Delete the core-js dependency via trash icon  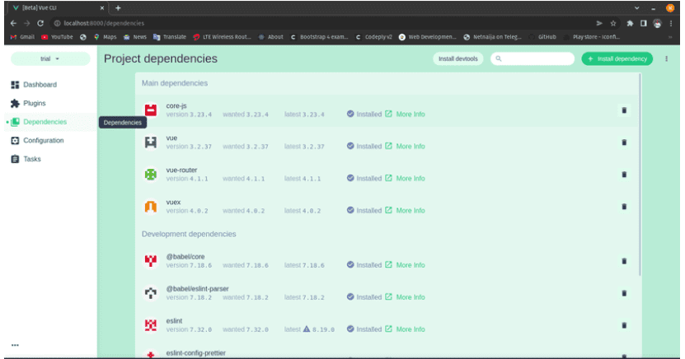click(x=624, y=110)
